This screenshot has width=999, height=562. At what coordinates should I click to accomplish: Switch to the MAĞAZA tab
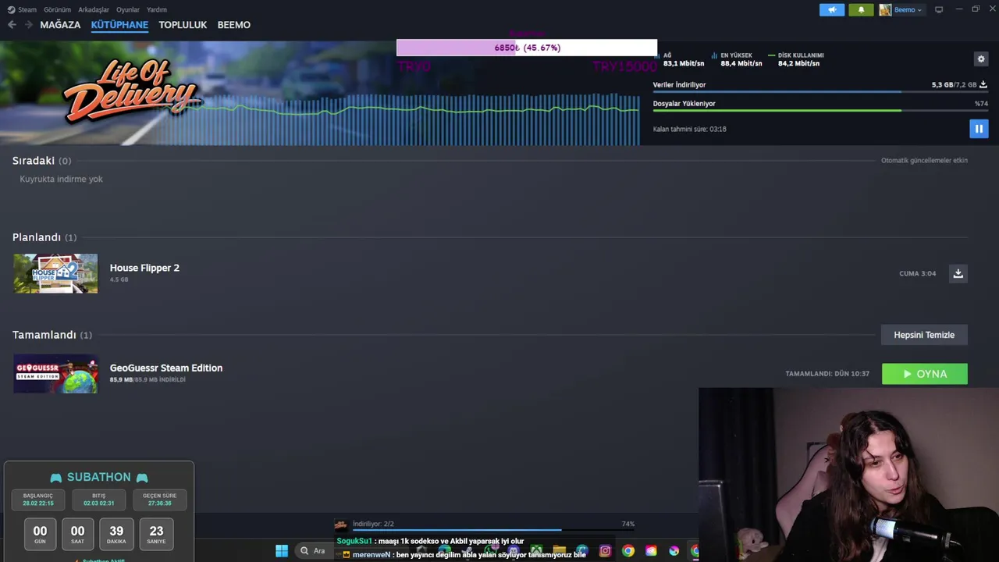tap(60, 25)
